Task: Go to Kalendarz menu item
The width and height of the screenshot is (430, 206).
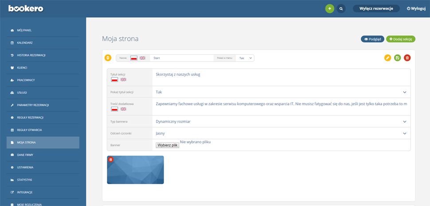Action: point(43,43)
